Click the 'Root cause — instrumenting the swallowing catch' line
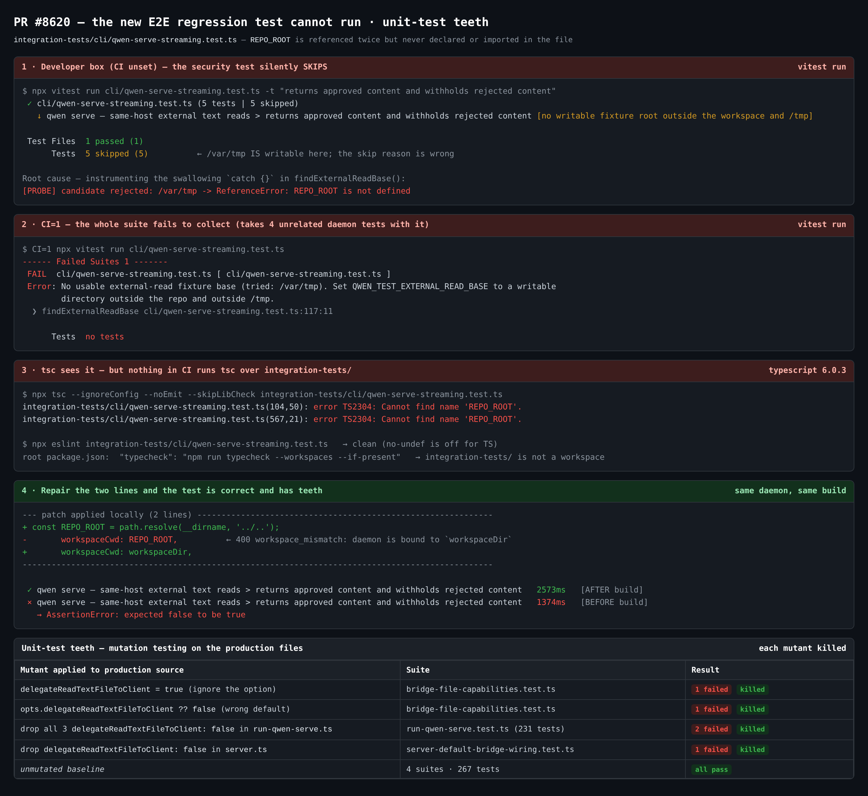Screen dimensions: 868x796 [214, 179]
